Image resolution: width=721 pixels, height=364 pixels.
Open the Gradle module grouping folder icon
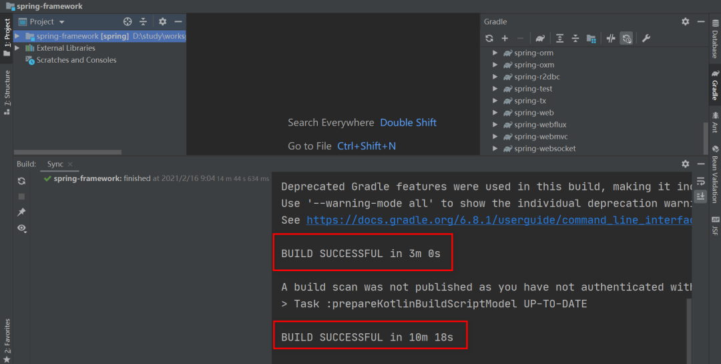[591, 39]
